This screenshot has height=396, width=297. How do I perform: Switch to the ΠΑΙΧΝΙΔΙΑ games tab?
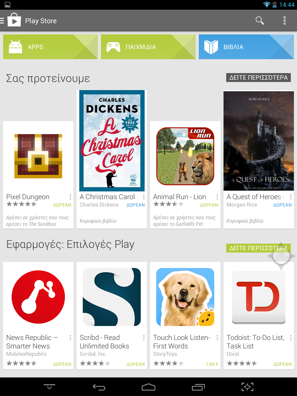pos(148,47)
